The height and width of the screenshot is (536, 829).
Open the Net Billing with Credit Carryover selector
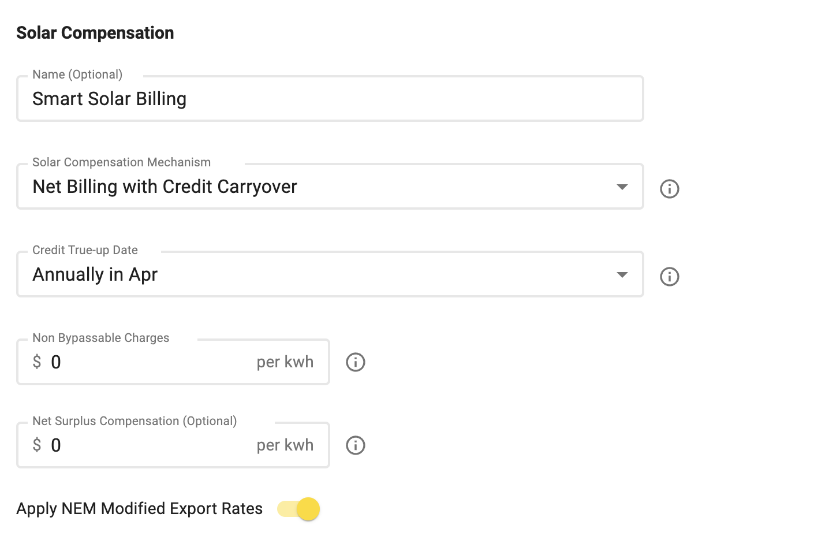(x=330, y=187)
